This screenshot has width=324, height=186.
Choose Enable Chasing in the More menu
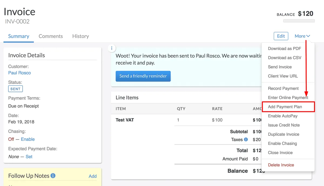coord(282,144)
